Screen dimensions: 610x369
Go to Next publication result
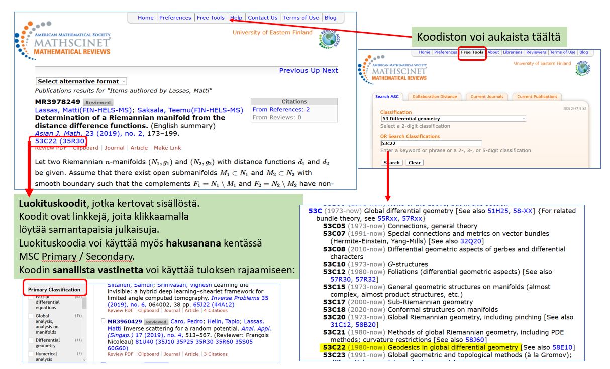(x=330, y=71)
